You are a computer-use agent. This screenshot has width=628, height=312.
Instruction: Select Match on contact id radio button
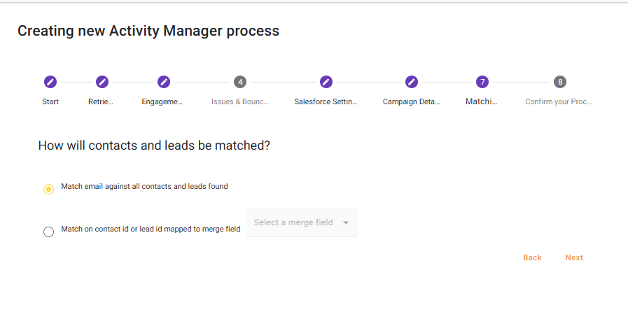click(49, 232)
